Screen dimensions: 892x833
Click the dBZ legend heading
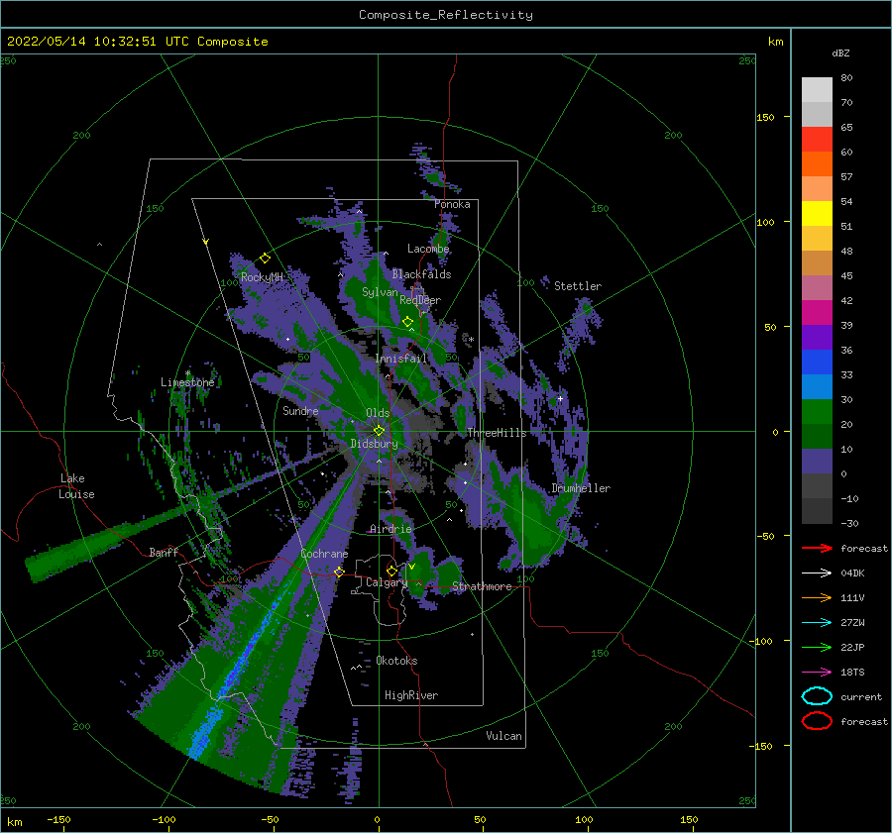coord(840,52)
